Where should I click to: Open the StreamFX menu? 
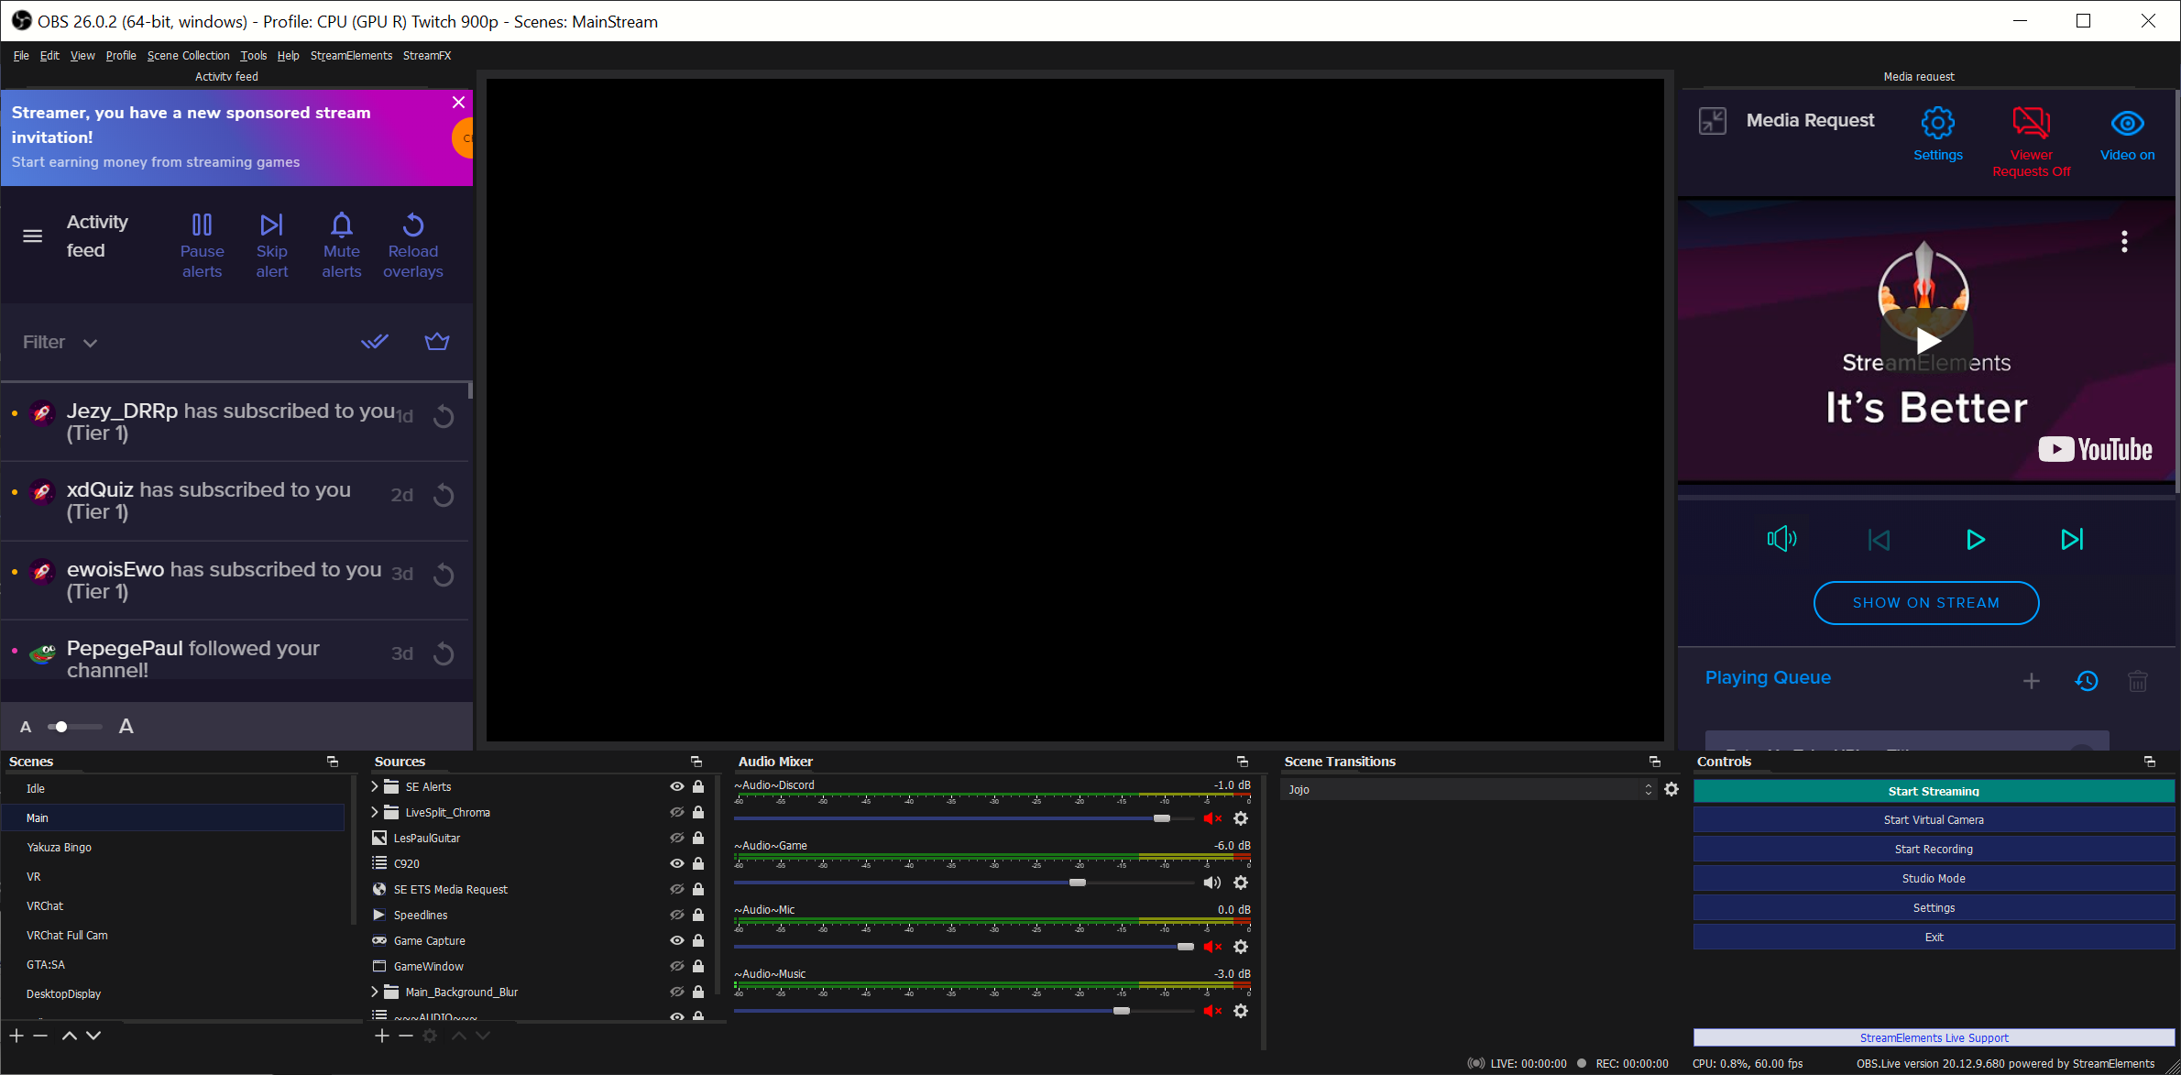(427, 55)
